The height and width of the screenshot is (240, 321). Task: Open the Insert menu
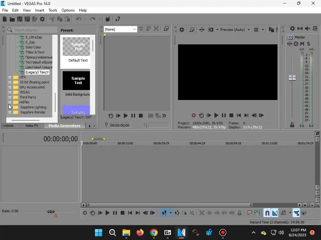point(39,10)
